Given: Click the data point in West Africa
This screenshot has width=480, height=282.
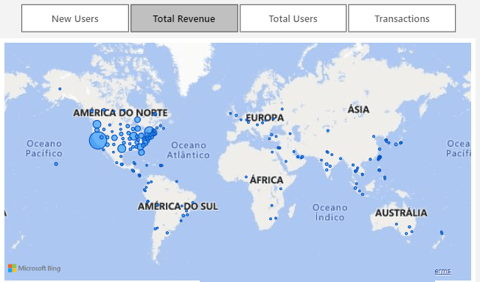Looking at the screenshot, I should click(x=246, y=177).
